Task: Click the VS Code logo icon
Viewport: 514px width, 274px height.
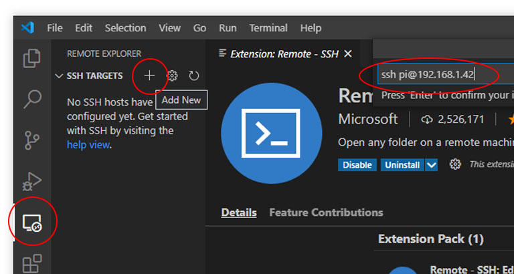Action: coord(27,27)
